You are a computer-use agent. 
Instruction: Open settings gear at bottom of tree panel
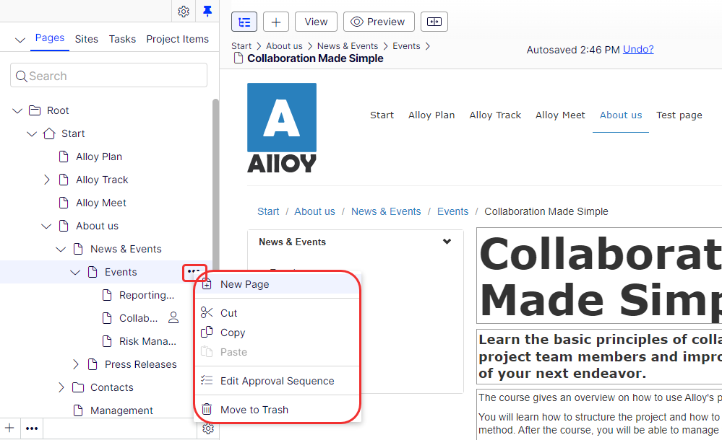point(208,428)
